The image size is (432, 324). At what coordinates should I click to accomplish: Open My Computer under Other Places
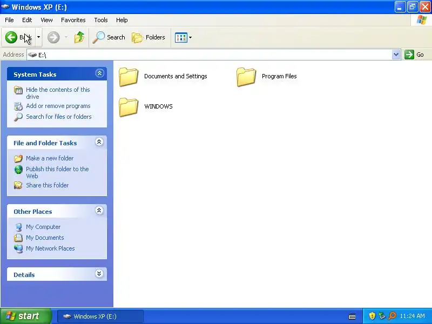click(x=43, y=227)
